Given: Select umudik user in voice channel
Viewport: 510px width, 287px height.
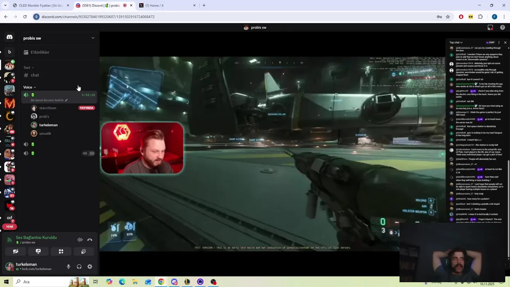Looking at the screenshot, I should click(45, 134).
